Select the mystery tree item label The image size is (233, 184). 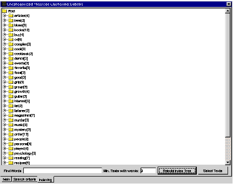click(x=22, y=130)
